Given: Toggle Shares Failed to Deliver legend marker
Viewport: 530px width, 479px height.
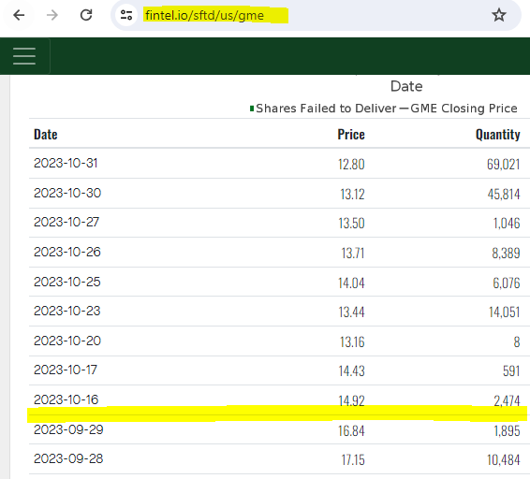Looking at the screenshot, I should pyautogui.click(x=252, y=109).
